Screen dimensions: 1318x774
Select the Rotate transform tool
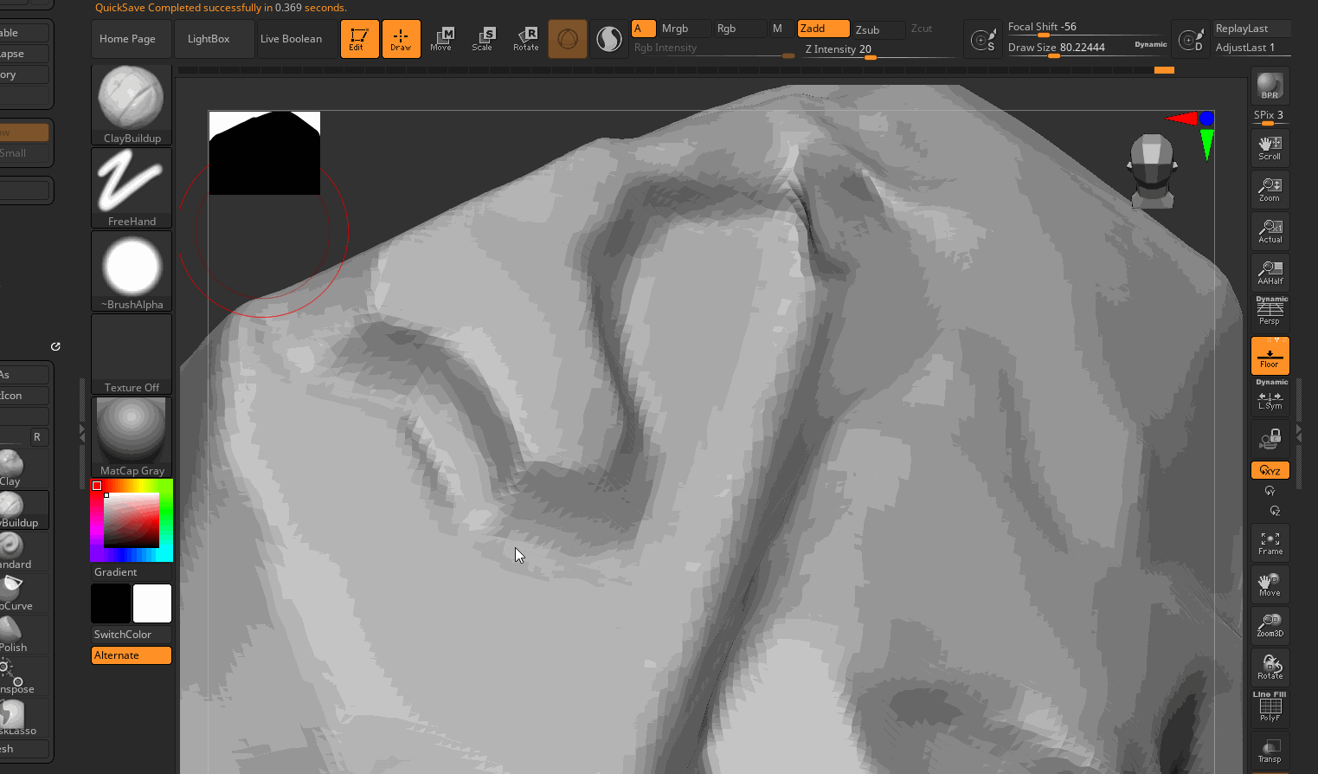(525, 39)
